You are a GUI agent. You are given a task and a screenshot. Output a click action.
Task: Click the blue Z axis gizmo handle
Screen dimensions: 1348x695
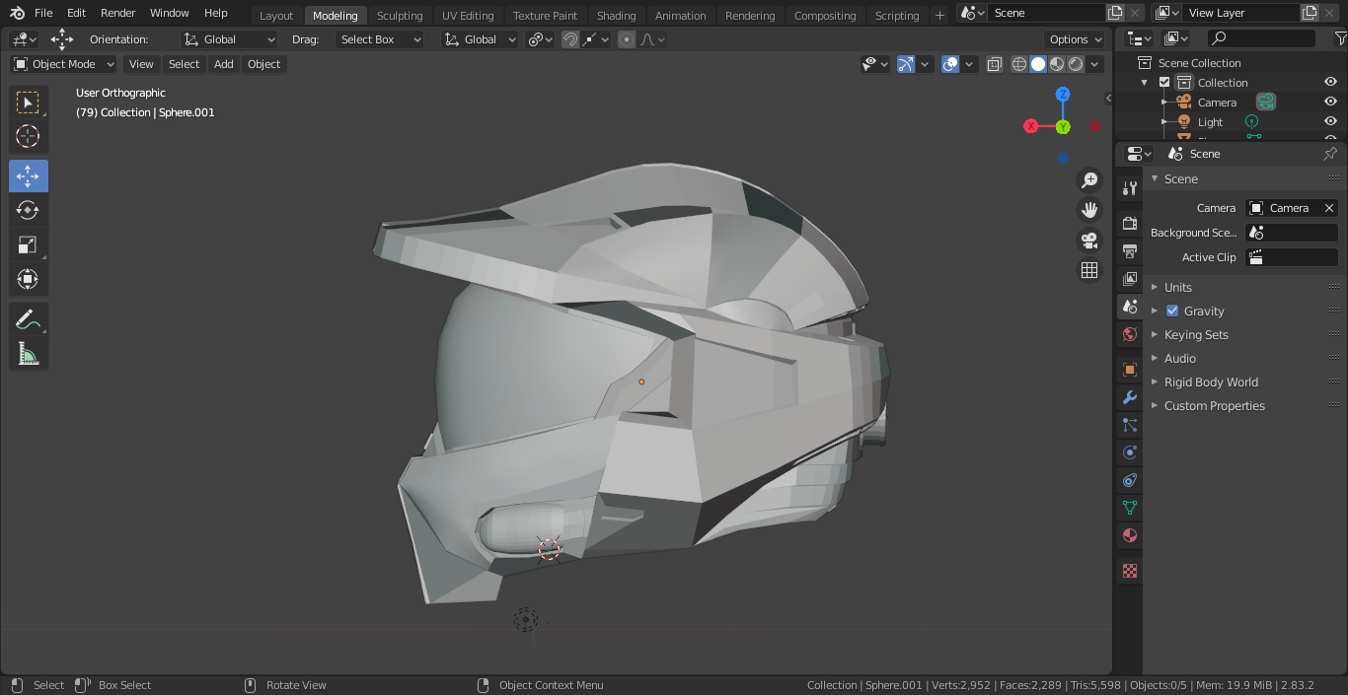[x=1063, y=95]
